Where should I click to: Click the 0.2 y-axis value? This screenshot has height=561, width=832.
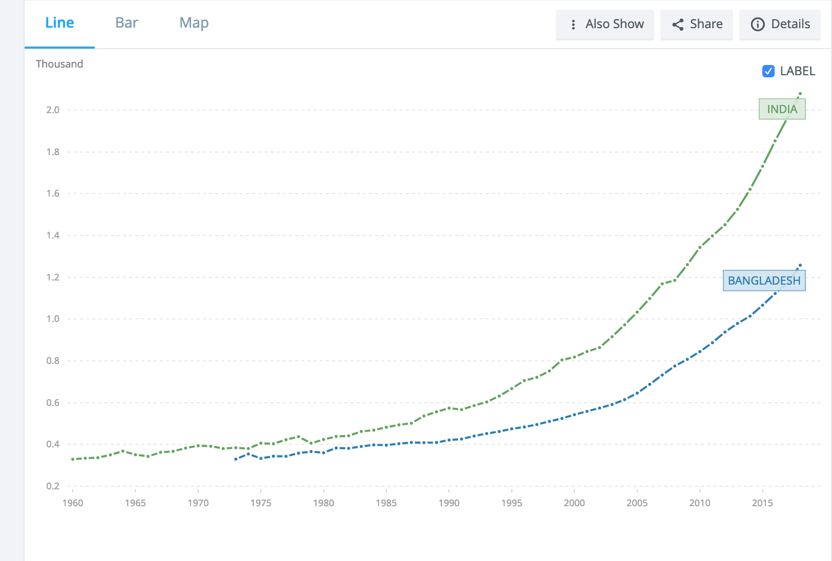pyautogui.click(x=53, y=486)
